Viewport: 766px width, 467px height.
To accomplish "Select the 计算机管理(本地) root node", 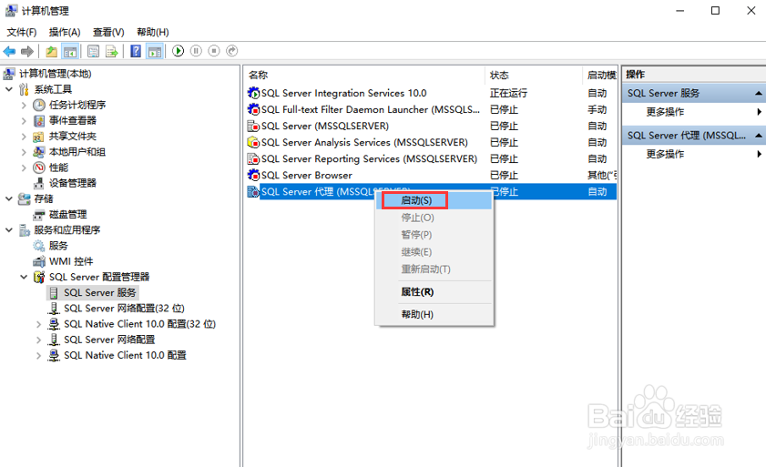I will 56,74.
